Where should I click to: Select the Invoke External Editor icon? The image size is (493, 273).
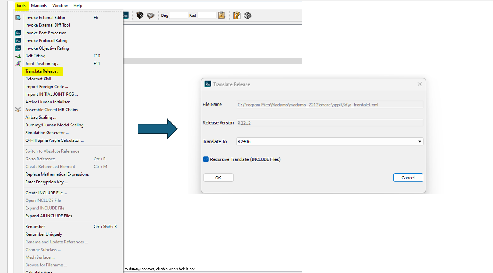[18, 17]
